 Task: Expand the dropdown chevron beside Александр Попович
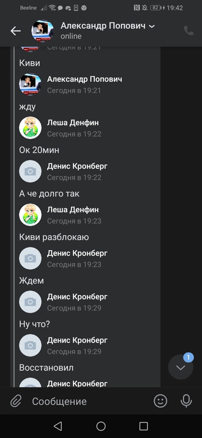pyautogui.click(x=152, y=26)
